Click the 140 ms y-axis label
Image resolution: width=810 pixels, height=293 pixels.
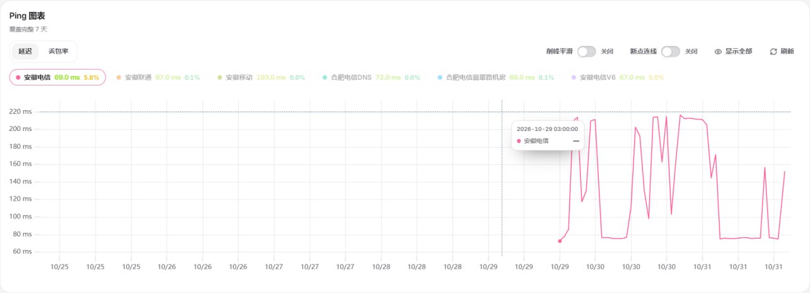[x=22, y=182]
